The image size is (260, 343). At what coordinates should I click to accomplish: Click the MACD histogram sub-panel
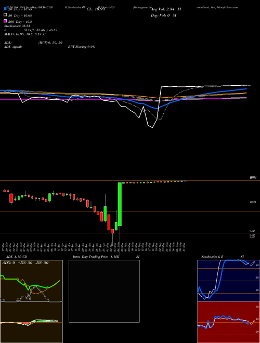tap(31, 322)
